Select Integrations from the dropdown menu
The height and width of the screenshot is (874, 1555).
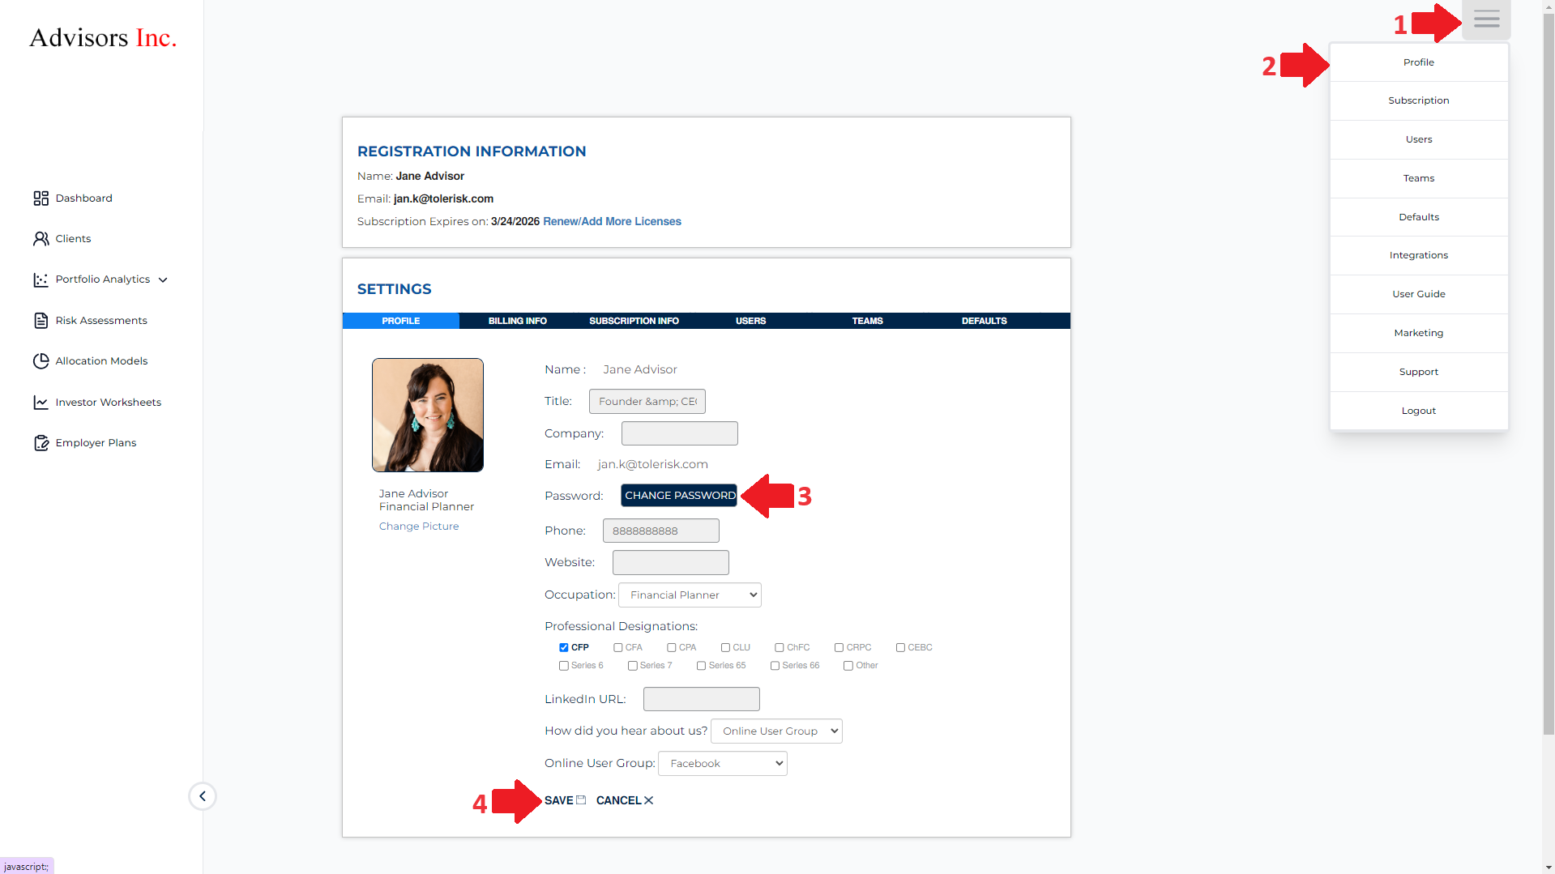click(x=1418, y=255)
